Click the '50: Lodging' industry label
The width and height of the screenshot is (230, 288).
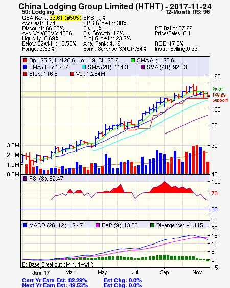point(38,12)
